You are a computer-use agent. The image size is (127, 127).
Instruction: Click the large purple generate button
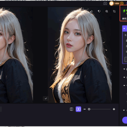(125, 120)
